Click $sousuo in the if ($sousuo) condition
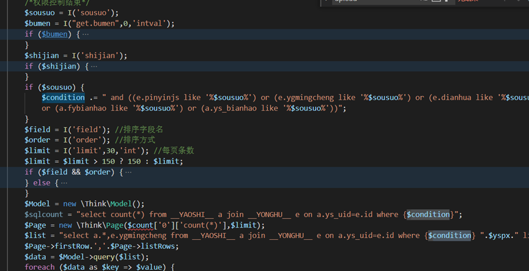This screenshot has height=271, width=529. 57,87
